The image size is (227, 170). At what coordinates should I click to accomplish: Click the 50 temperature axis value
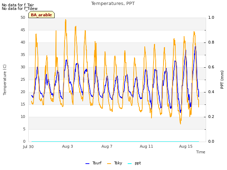[x=23, y=17]
